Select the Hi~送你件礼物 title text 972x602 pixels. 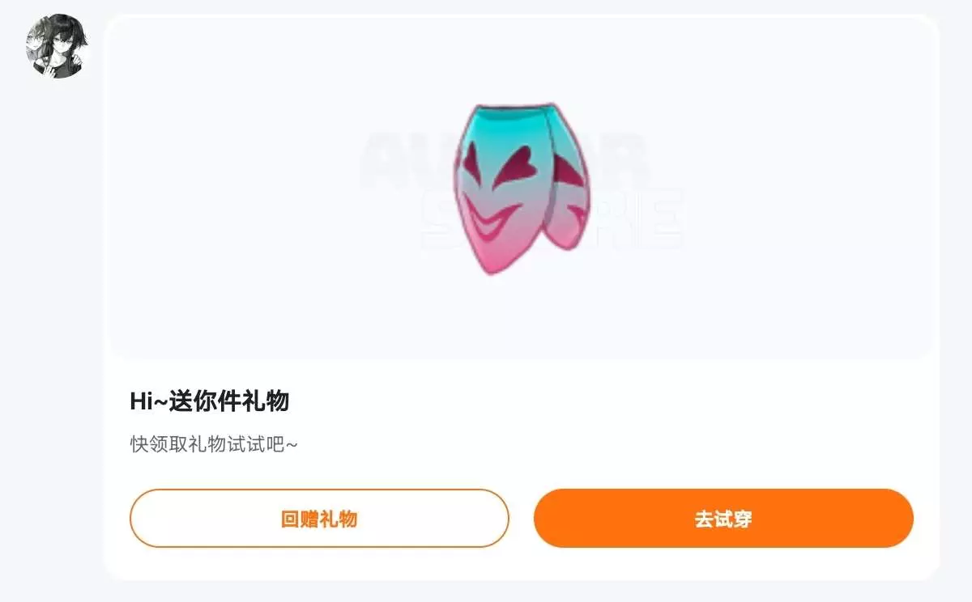coord(210,401)
